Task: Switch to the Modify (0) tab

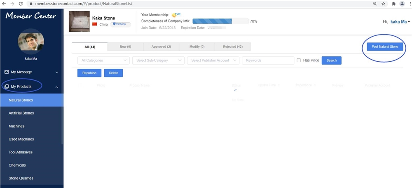Action: pos(197,46)
